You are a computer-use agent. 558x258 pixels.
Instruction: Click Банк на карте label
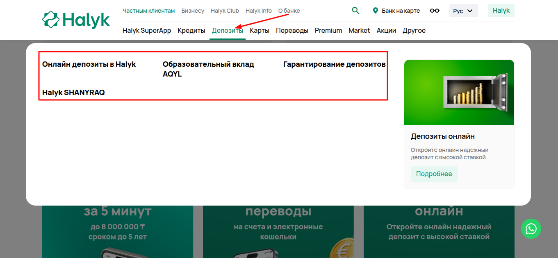(x=401, y=11)
